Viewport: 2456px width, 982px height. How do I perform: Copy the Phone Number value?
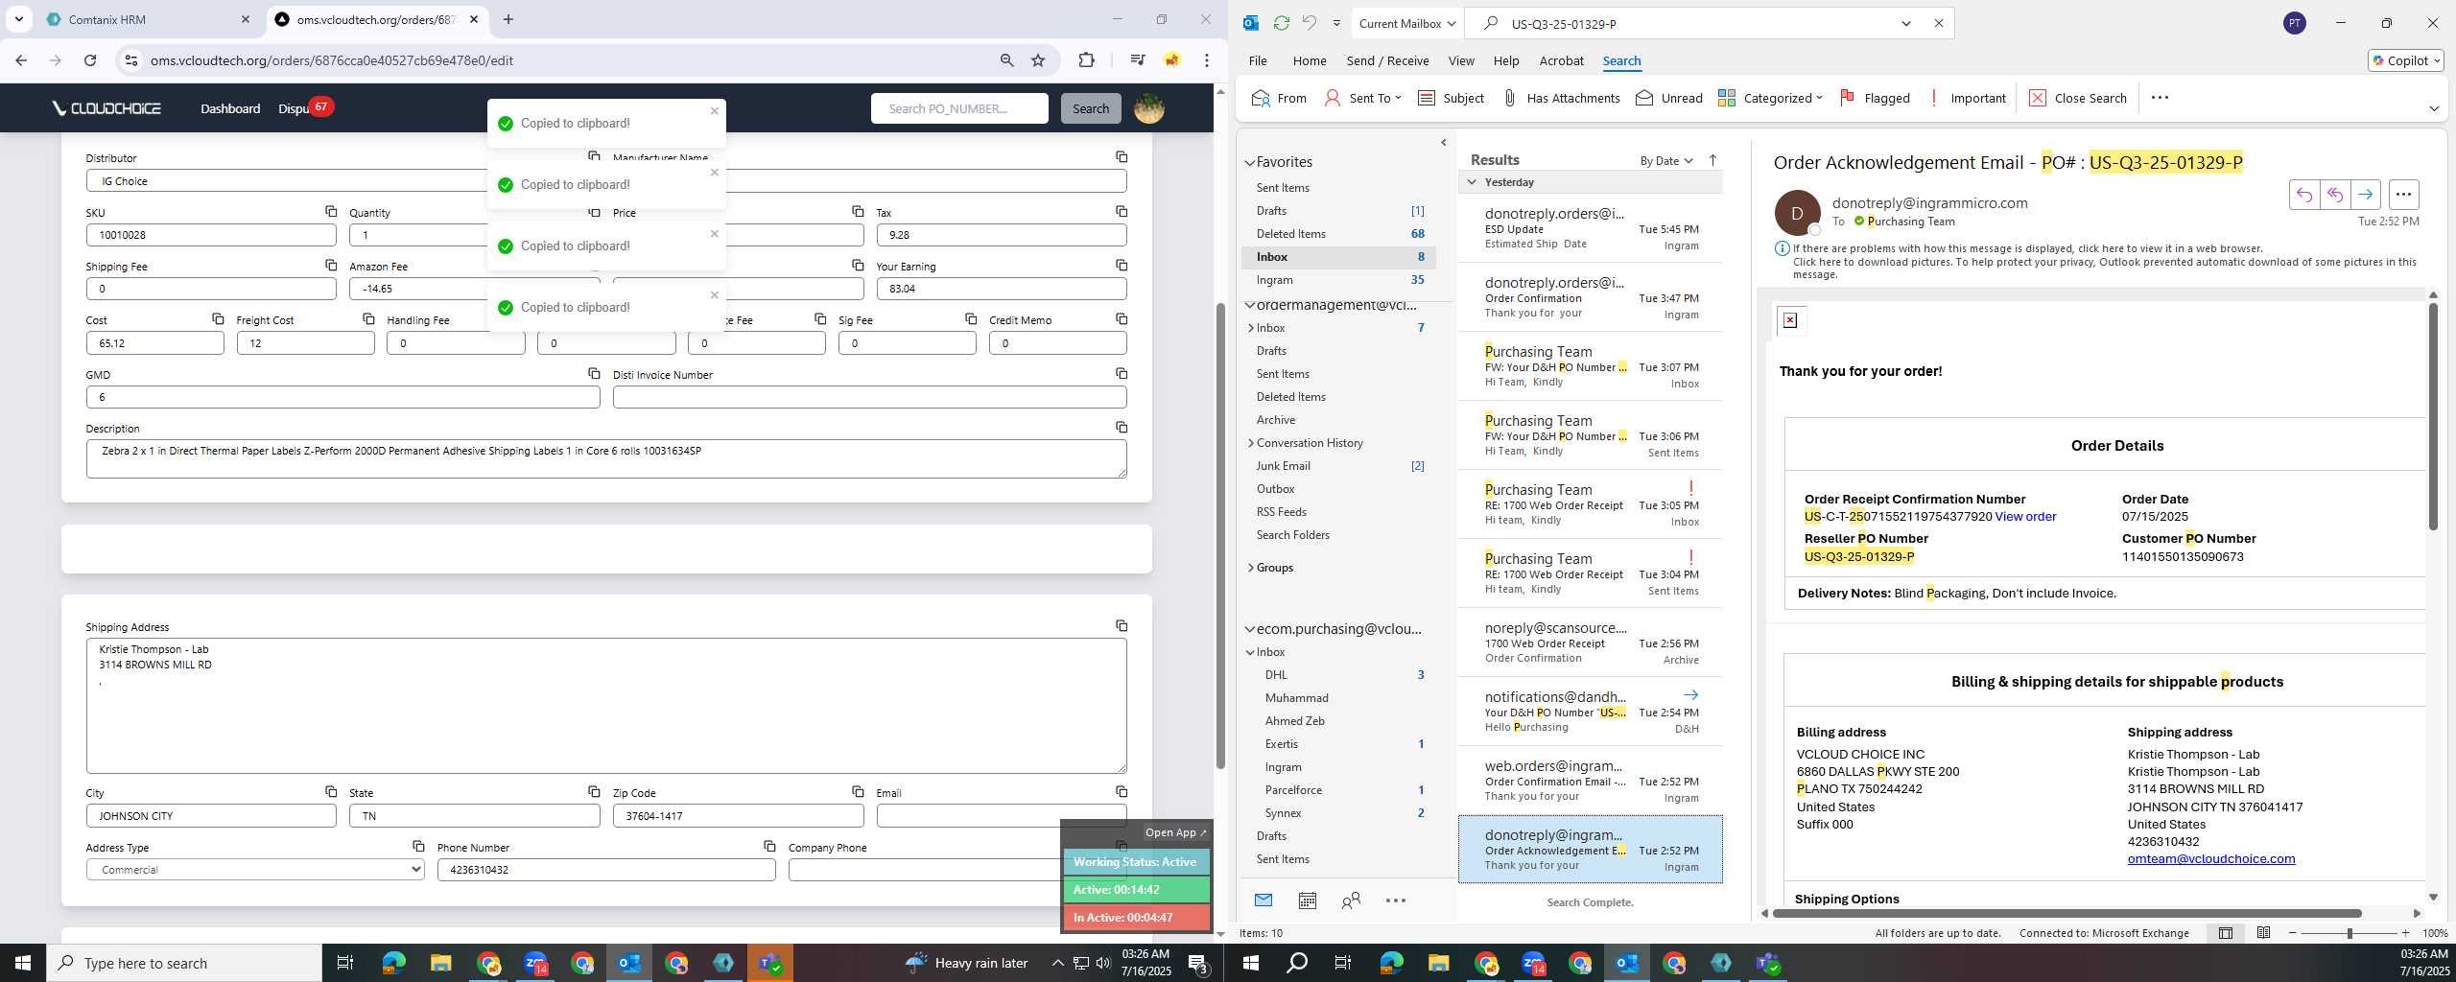click(769, 846)
